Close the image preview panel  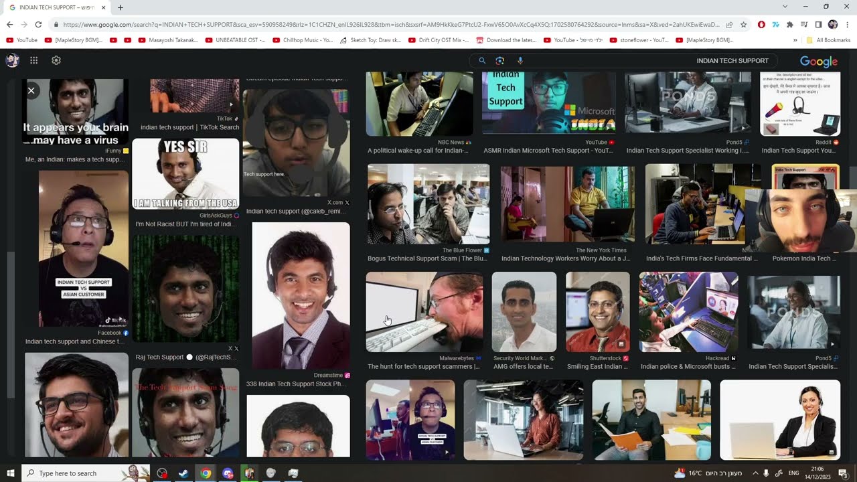coord(31,90)
